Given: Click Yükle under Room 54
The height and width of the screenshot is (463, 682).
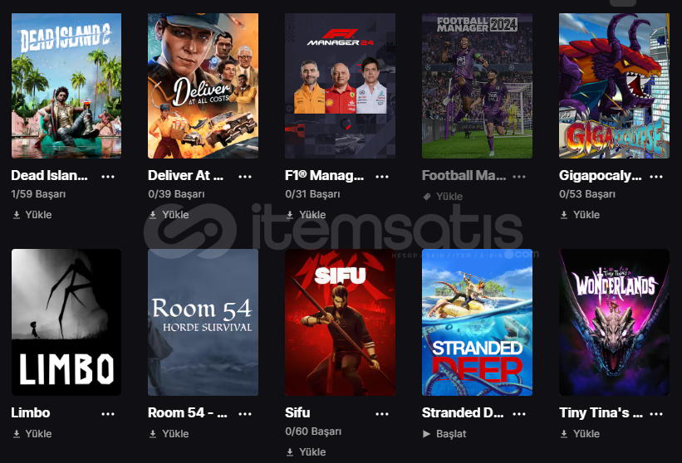Looking at the screenshot, I should [x=169, y=433].
